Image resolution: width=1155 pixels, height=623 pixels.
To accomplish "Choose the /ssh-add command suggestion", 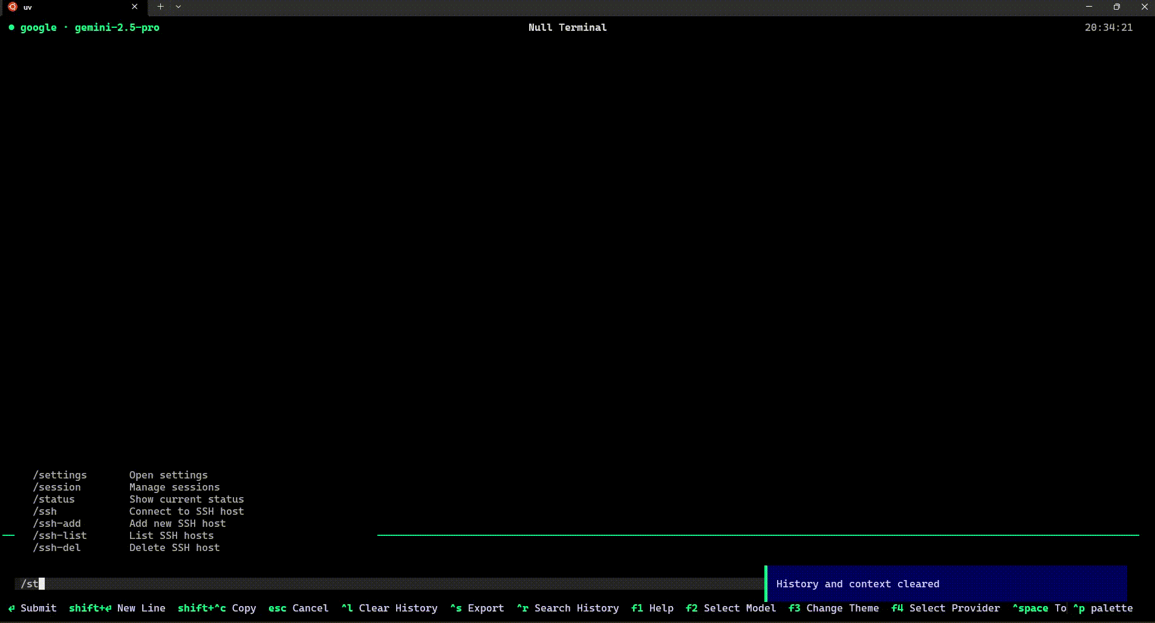I will 57,523.
